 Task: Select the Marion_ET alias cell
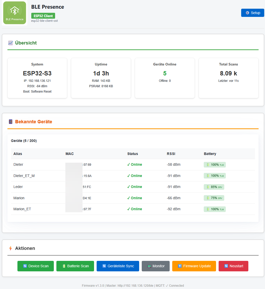(22, 209)
